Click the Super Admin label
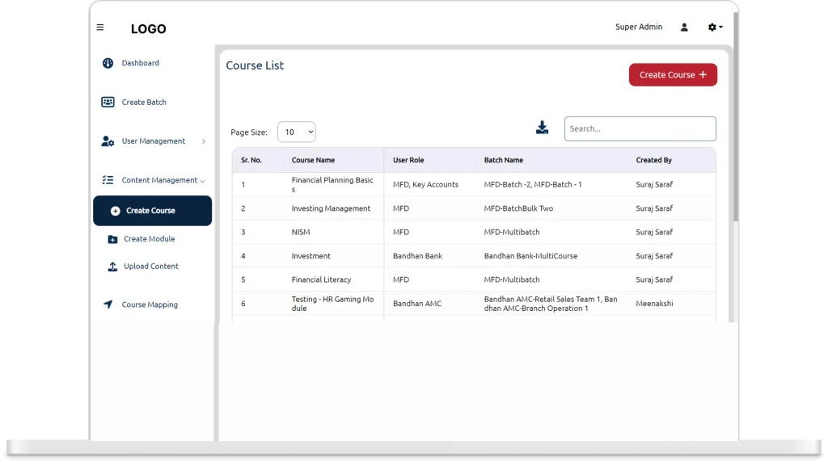Viewport: 828px width, 462px height. tap(639, 27)
